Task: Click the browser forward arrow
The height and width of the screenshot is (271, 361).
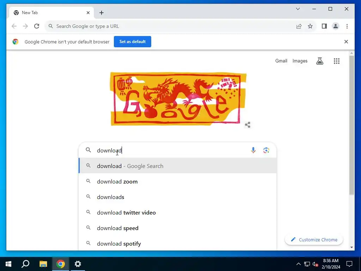Action: point(25,26)
